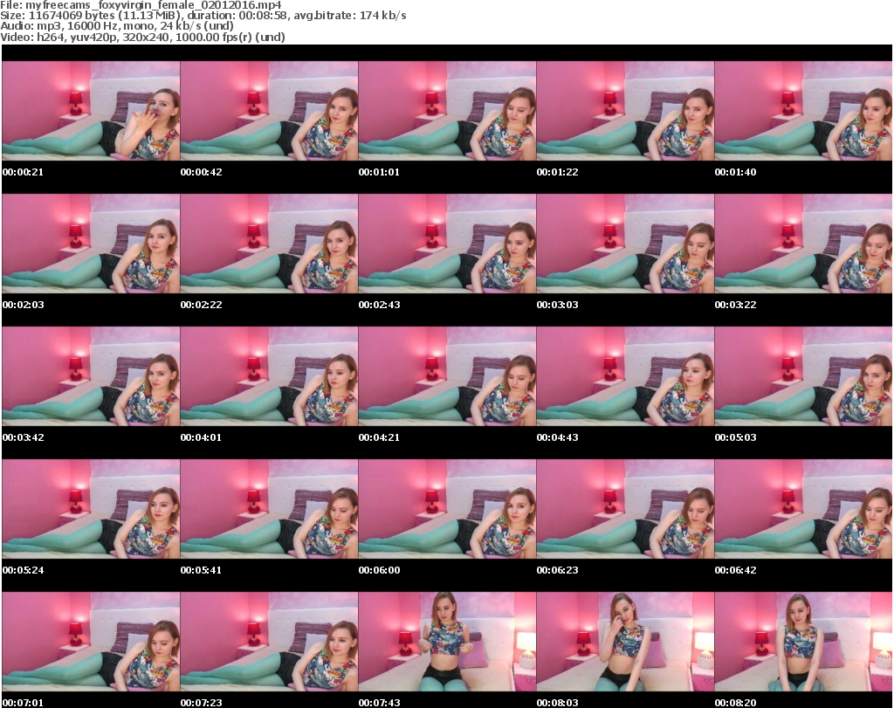This screenshot has height=708, width=894.
Task: View the frame thumbnail above timestamp 00:07:23
Action: click(x=269, y=642)
